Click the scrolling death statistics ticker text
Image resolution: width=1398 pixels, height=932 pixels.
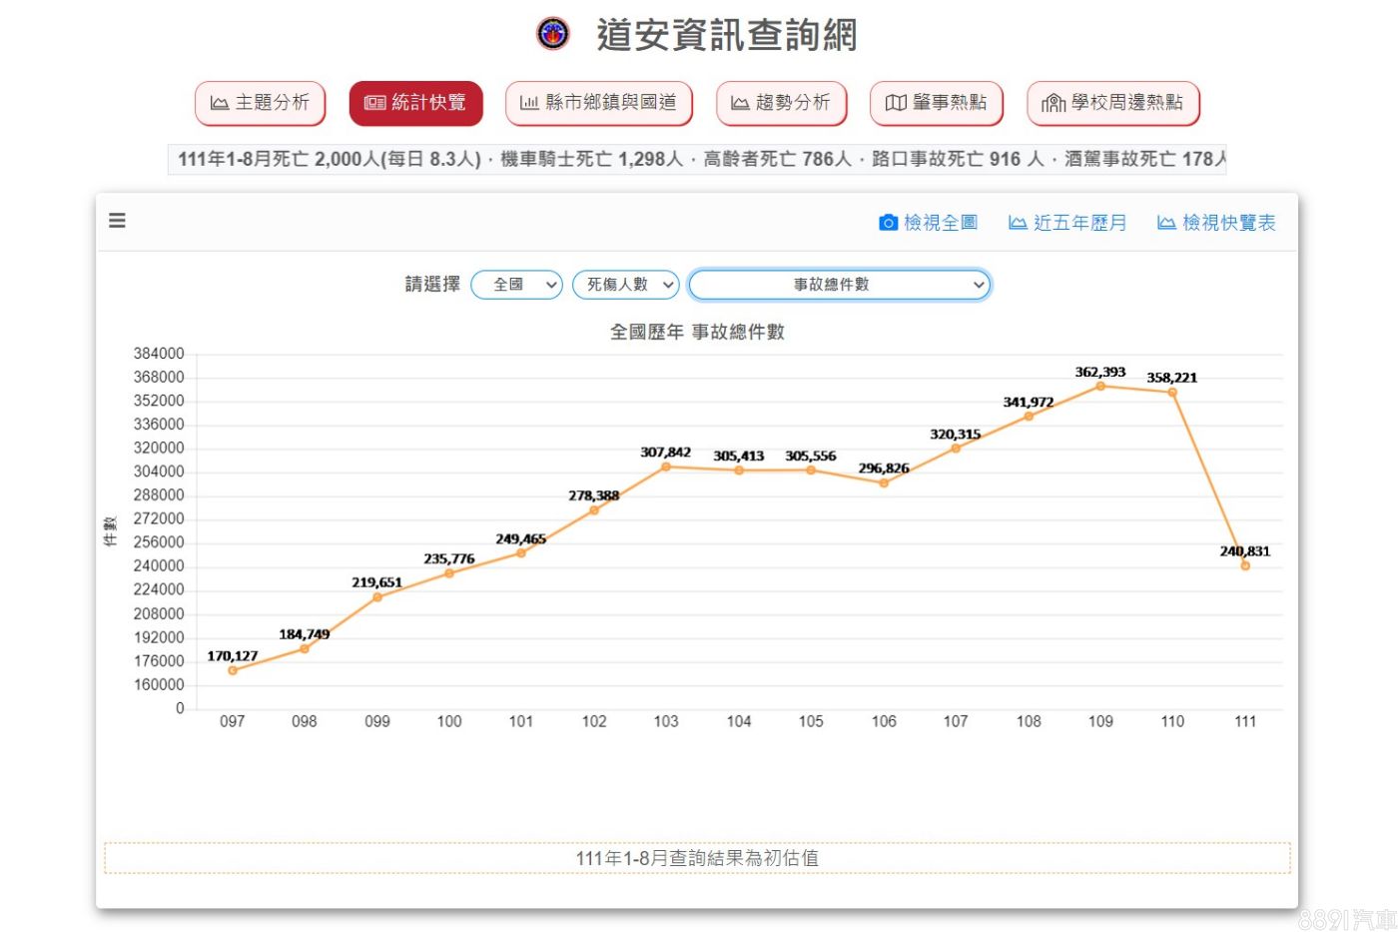click(x=696, y=159)
